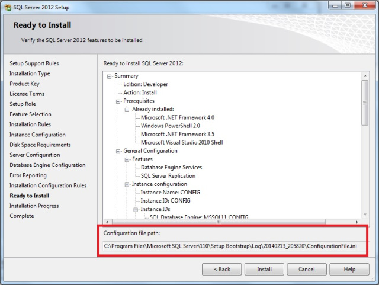Click the vertical scrollbar up arrow
Screen dimensions: 379x285
[x=365, y=76]
